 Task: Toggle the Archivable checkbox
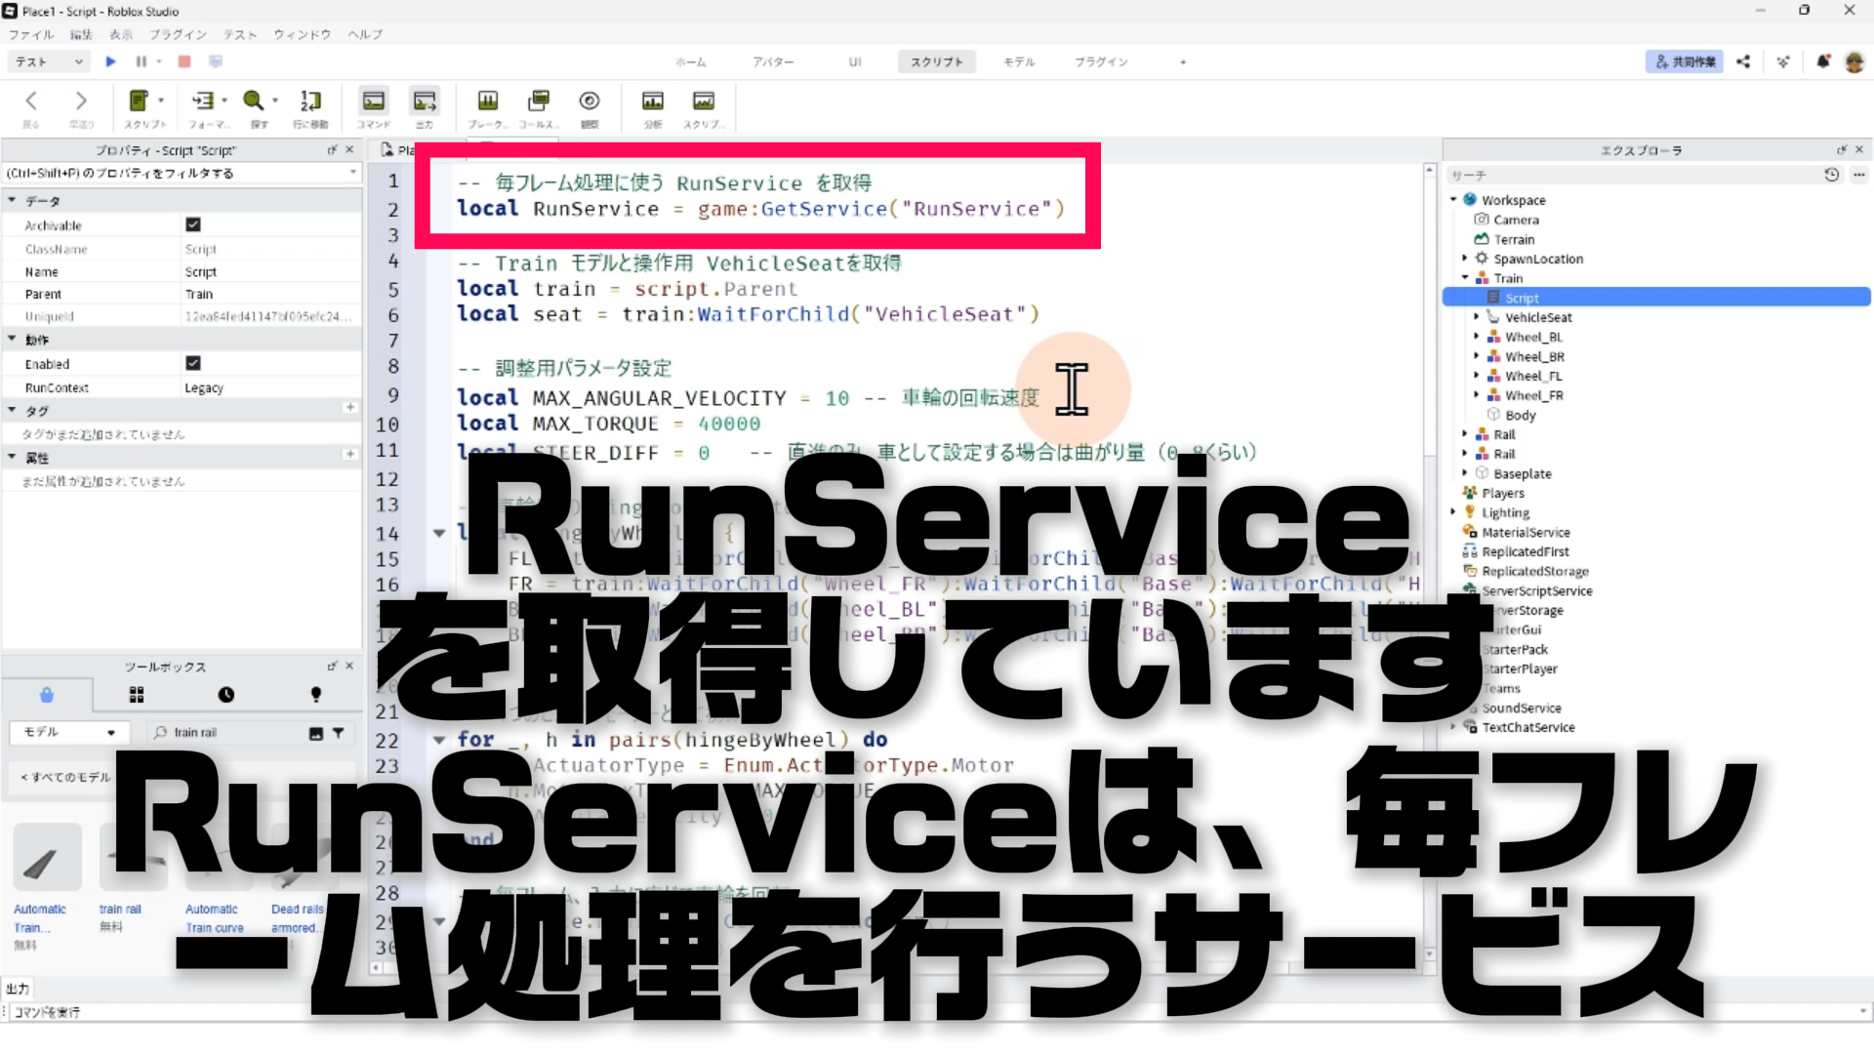[193, 224]
